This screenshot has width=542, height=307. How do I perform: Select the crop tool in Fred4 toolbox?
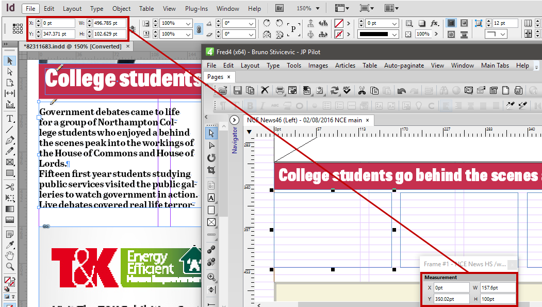[x=211, y=170]
